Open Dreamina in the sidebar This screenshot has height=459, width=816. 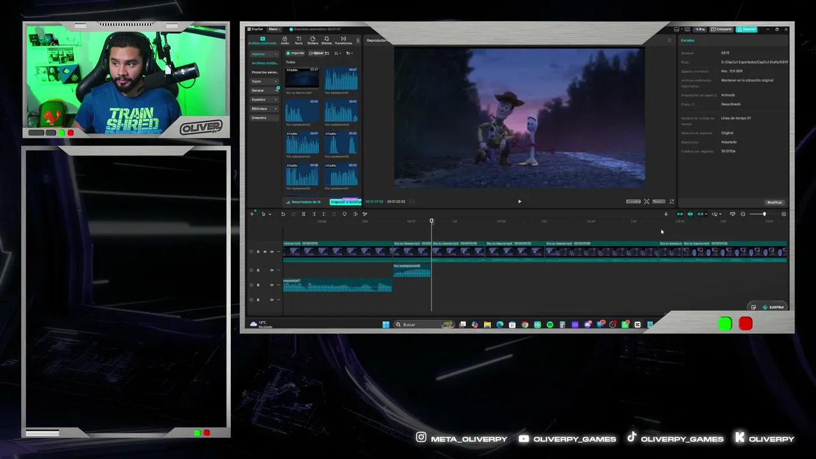(264, 118)
